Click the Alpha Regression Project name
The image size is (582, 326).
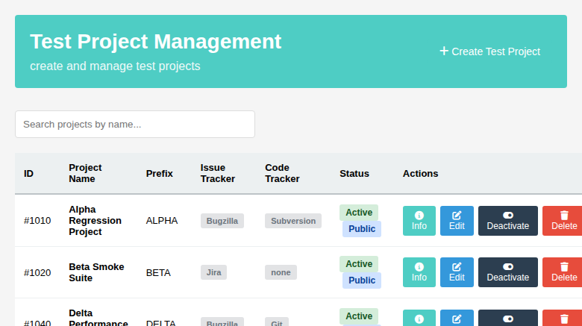tap(95, 221)
